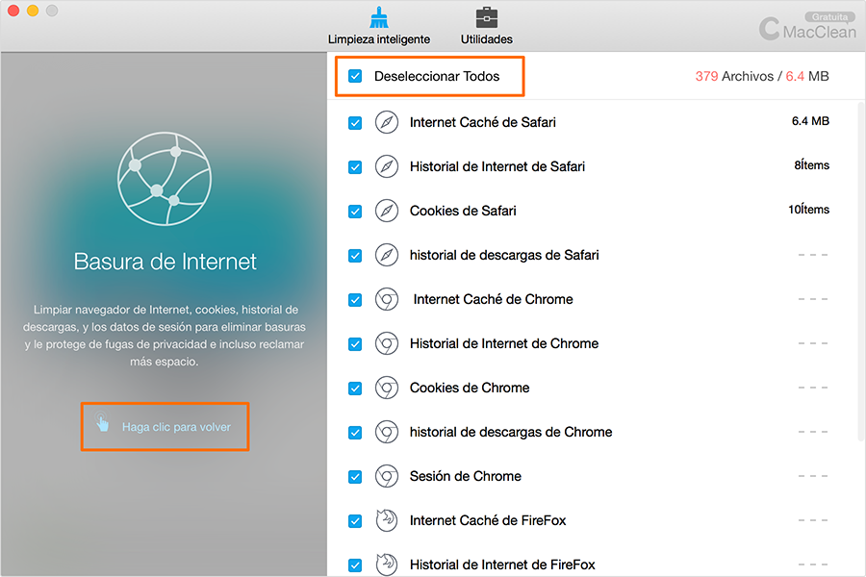Select the Safari icon beside Internet Caché de Safari
The width and height of the screenshot is (866, 577).
(x=386, y=122)
